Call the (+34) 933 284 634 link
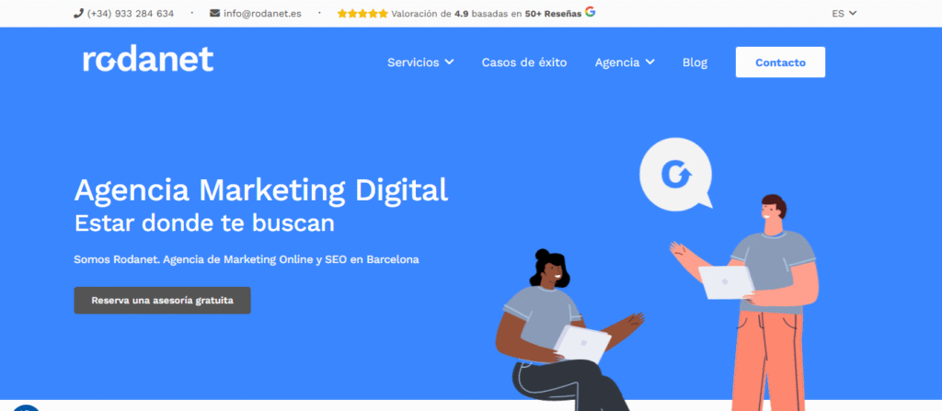942x411 pixels. point(131,13)
